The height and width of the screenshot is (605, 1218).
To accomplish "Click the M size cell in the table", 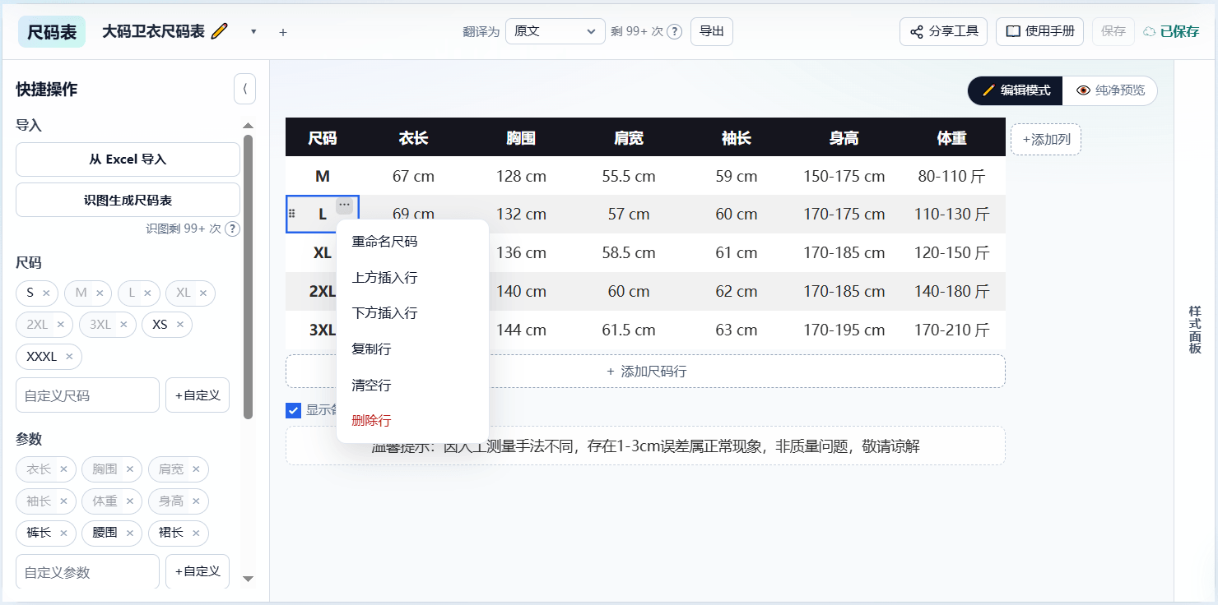I will 323,176.
